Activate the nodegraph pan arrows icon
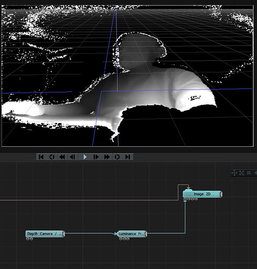Image resolution: width=257 pixels, height=269 pixels. tap(234, 173)
